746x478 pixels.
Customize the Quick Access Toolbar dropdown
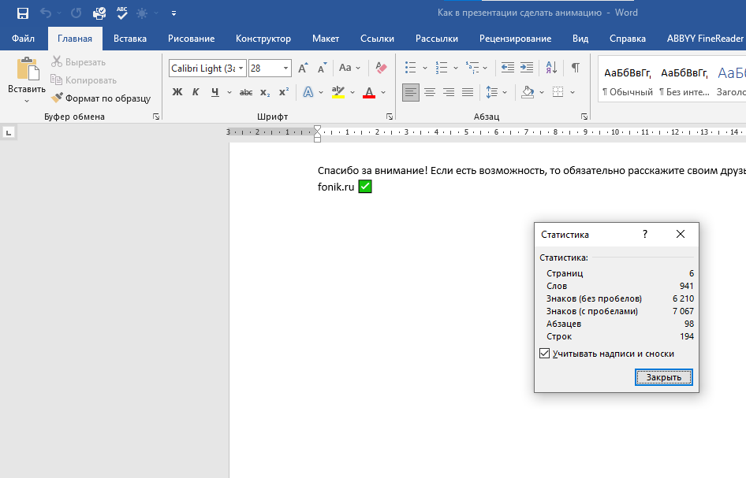pos(173,13)
